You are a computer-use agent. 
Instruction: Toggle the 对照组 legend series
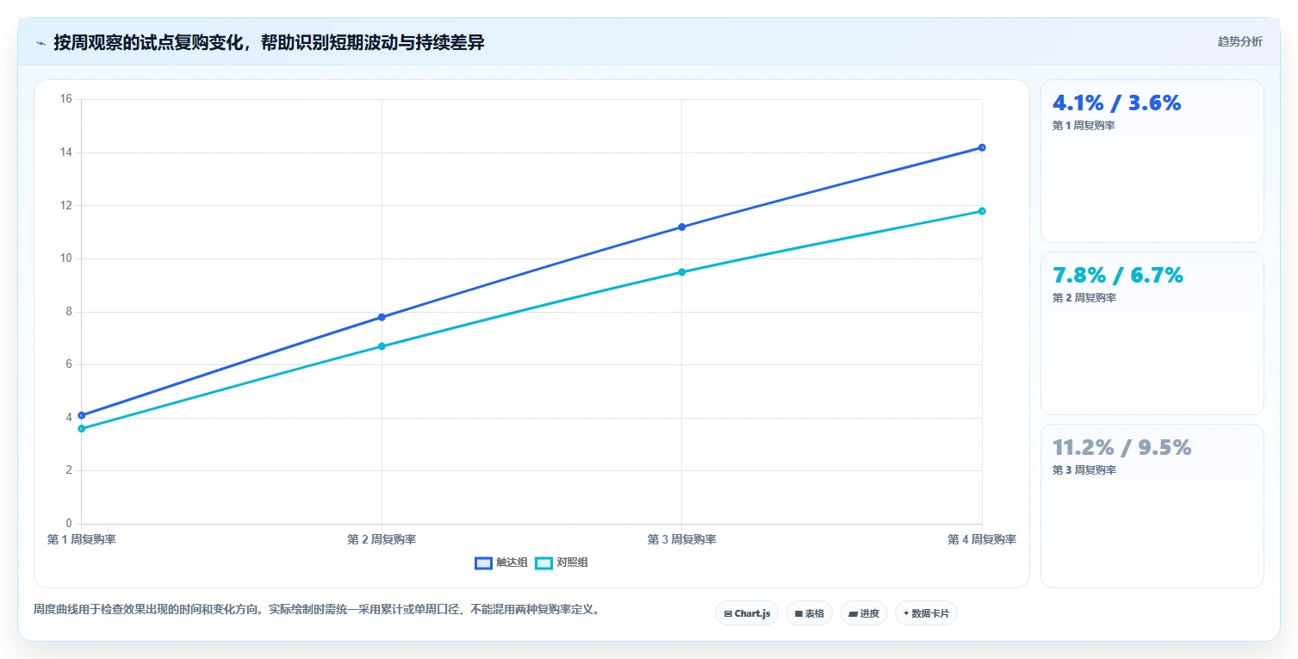pos(562,563)
